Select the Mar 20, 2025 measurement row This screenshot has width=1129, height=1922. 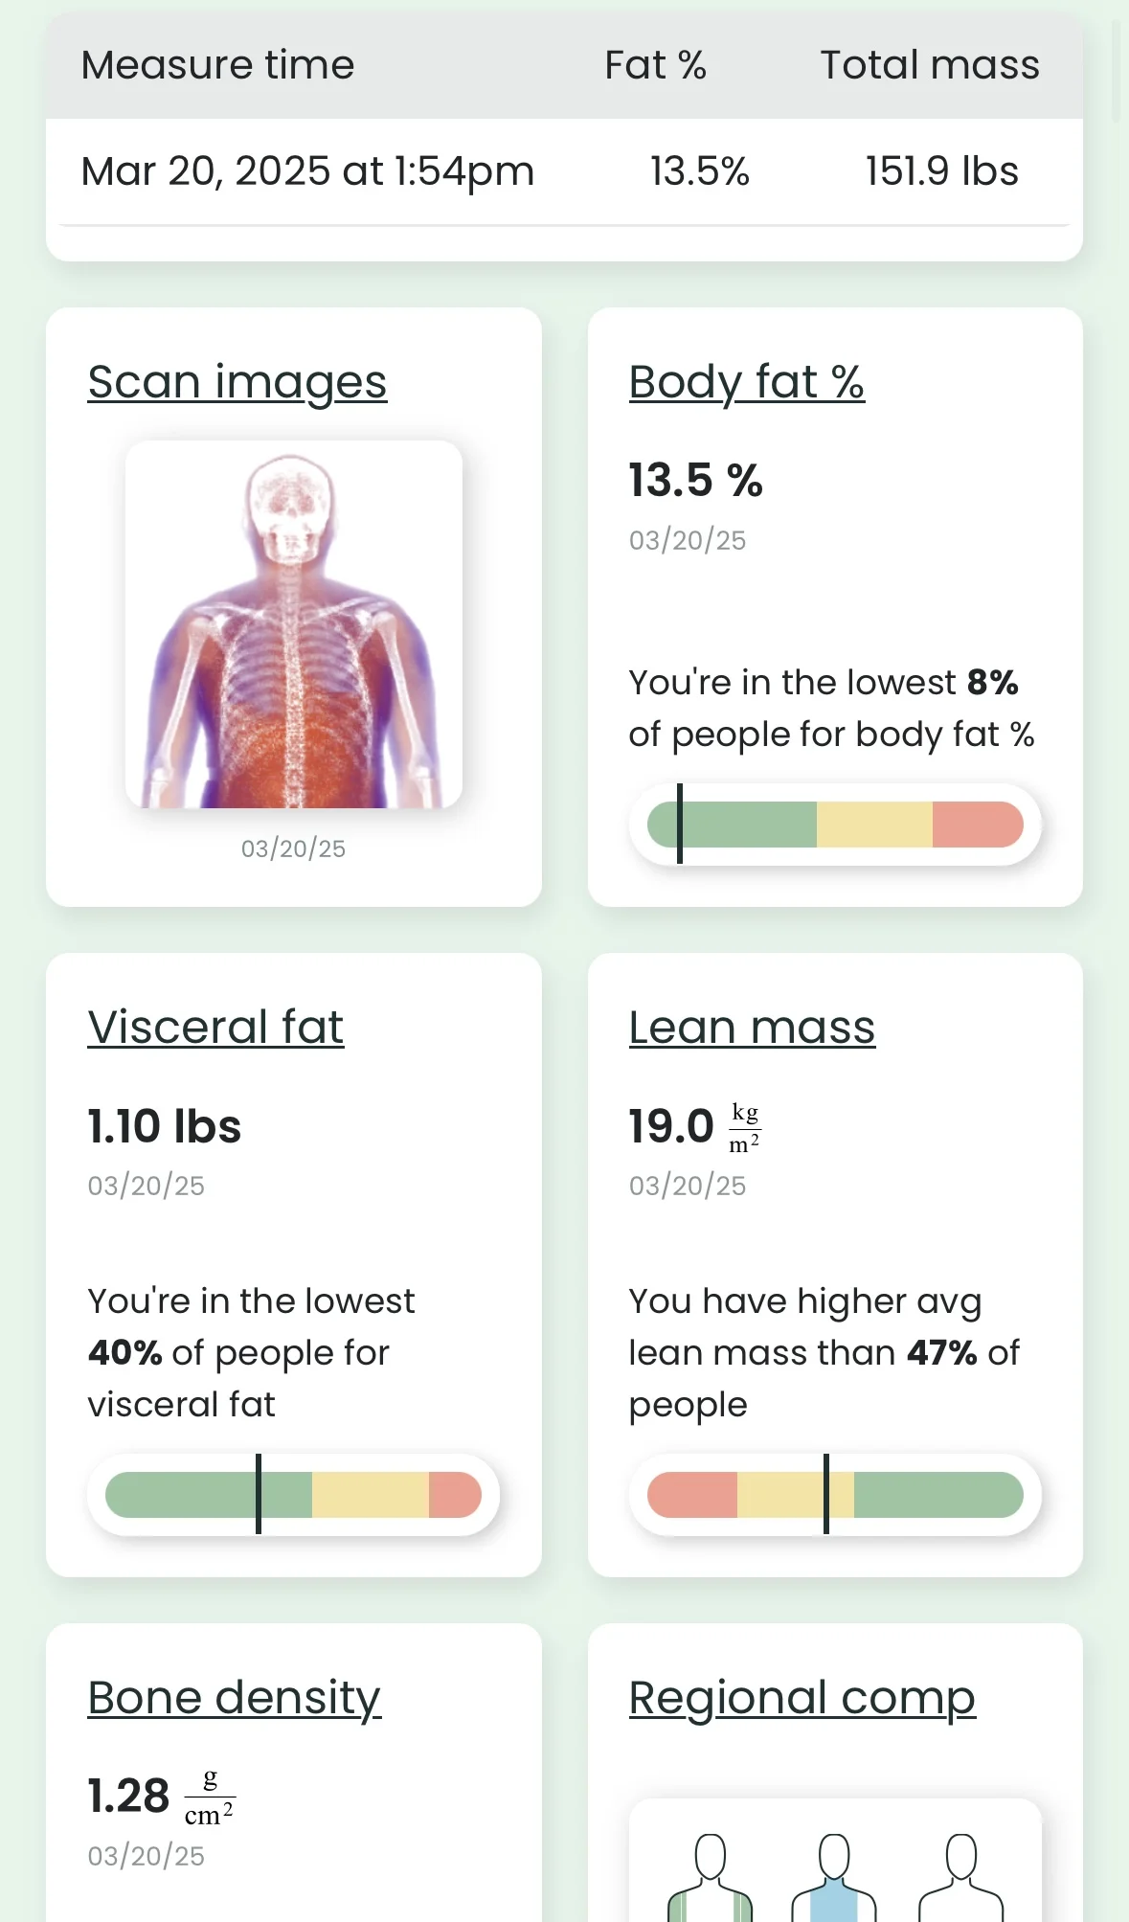pyautogui.click(x=564, y=172)
